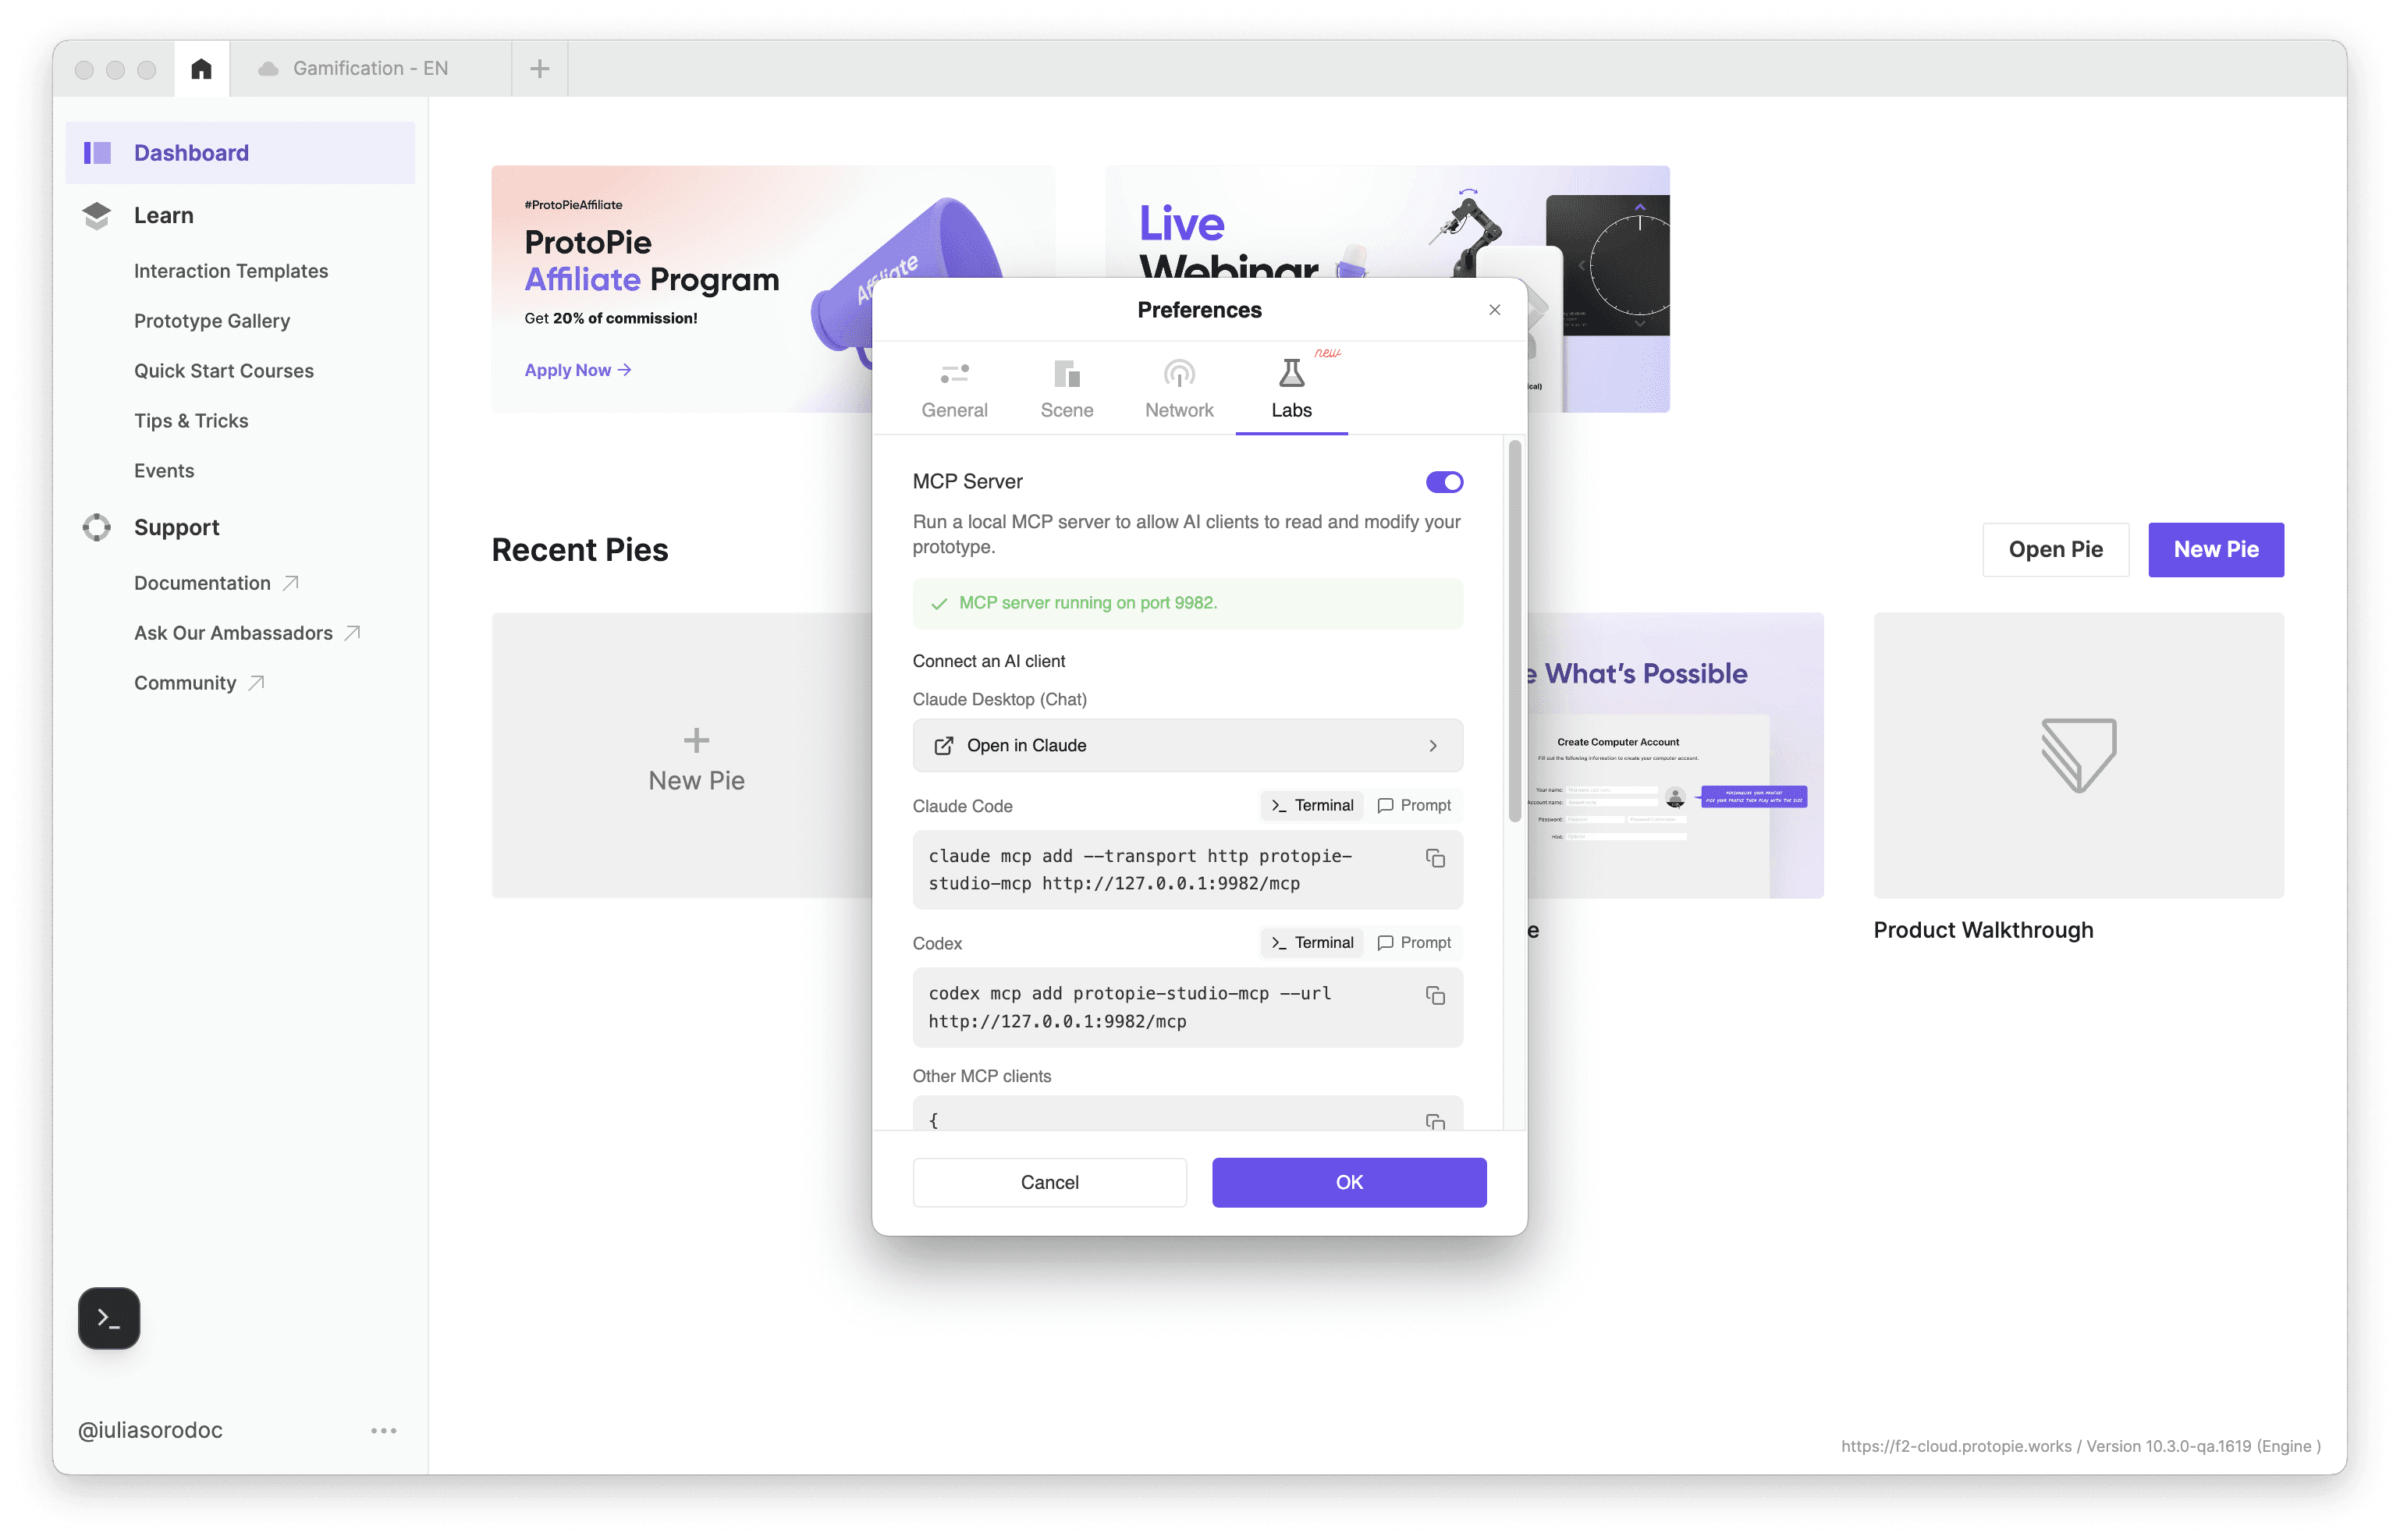Select Terminal mode for Claude Code
This screenshot has width=2400, height=1540.
coord(1312,805)
